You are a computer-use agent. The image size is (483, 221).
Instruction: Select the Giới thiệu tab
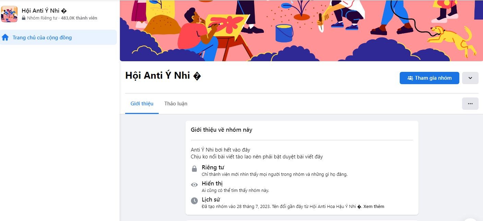point(142,104)
